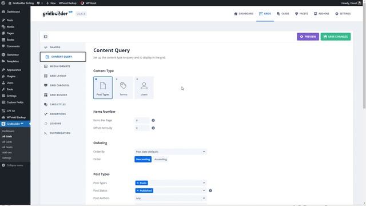Open All Facets submenu link
The width and height of the screenshot is (366, 206).
pyautogui.click(x=7, y=147)
